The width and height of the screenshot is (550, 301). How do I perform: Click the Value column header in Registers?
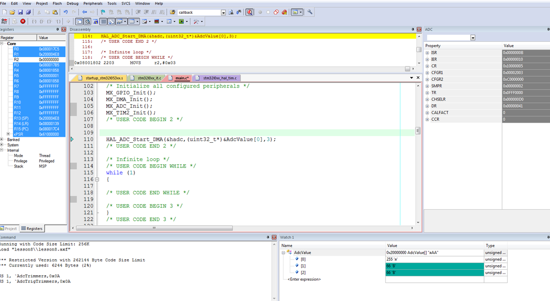51,37
